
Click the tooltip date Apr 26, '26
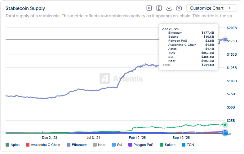(x=170, y=29)
